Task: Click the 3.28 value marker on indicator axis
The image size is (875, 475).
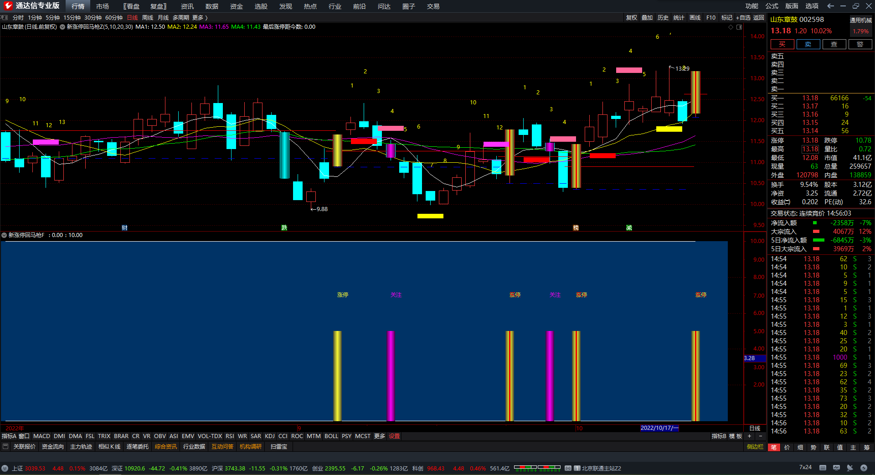Action: 755,358
